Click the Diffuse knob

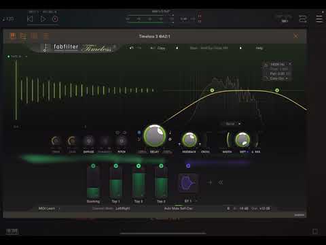tap(89, 141)
